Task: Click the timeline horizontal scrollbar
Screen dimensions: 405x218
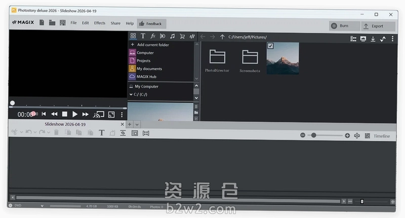Action: click(178, 198)
